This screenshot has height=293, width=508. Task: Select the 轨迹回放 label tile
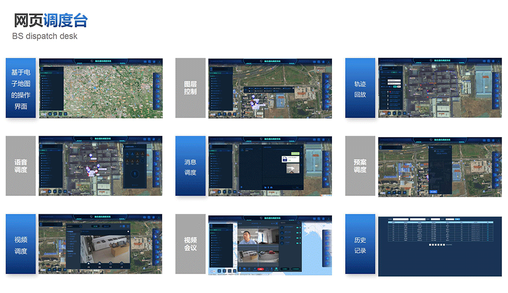(360, 88)
